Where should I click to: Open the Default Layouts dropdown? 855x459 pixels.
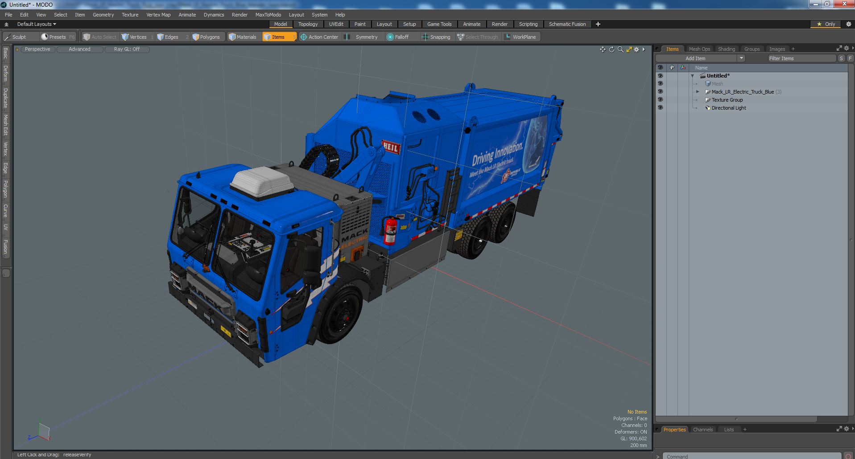point(37,24)
